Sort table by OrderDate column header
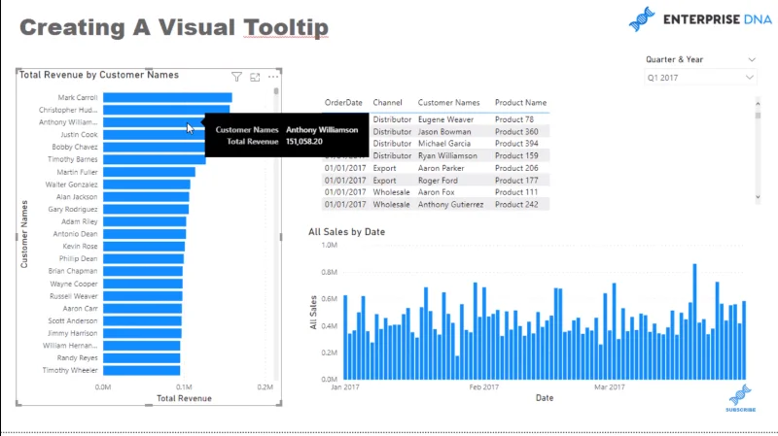 tap(343, 103)
